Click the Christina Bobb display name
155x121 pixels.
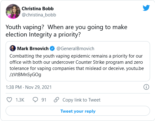(38, 9)
